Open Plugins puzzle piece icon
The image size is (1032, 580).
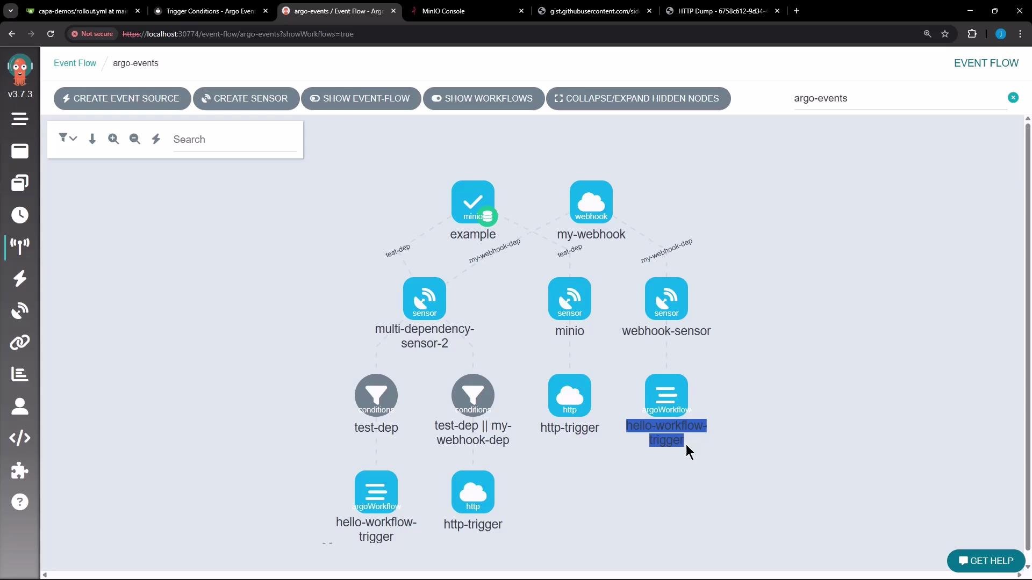20,470
